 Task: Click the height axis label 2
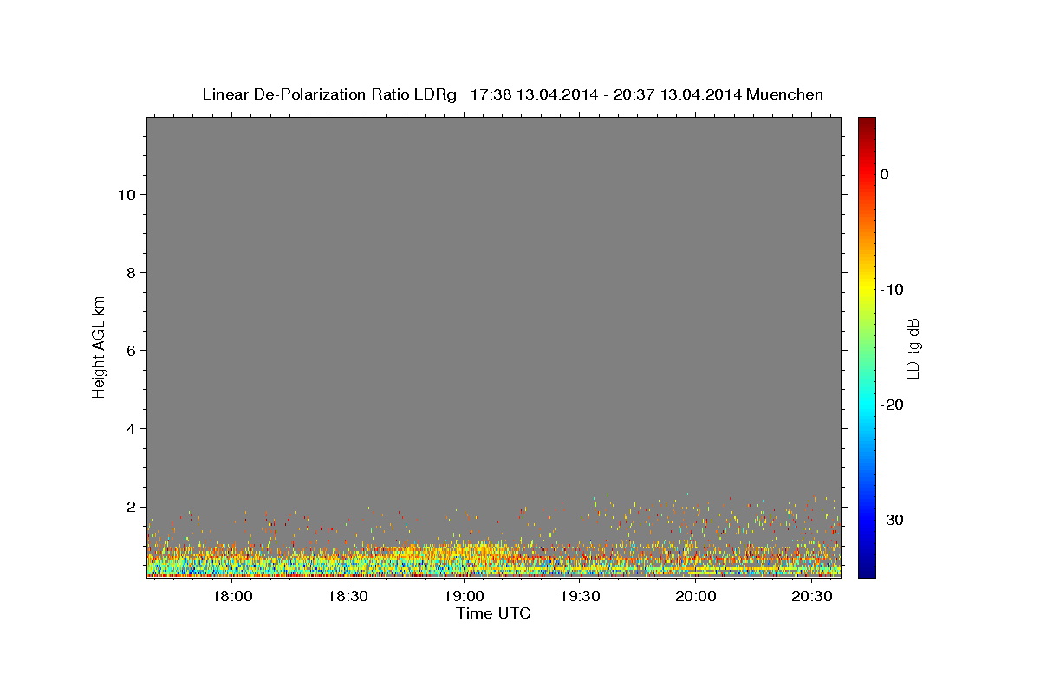pyautogui.click(x=130, y=507)
